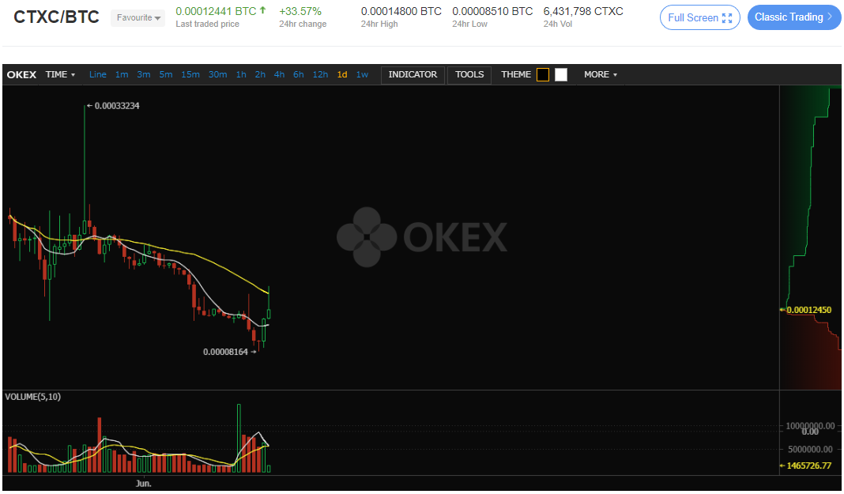
Task: Click the Classic Trading chevron arrow
Action: (830, 17)
